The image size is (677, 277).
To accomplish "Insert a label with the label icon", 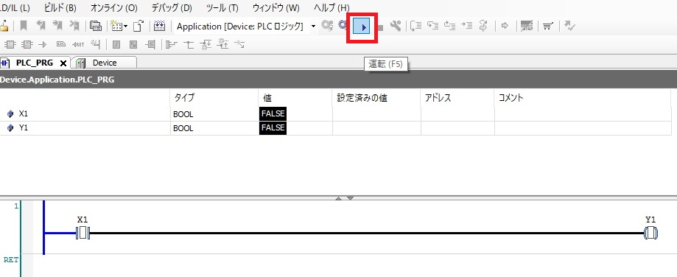I will (x=61, y=44).
